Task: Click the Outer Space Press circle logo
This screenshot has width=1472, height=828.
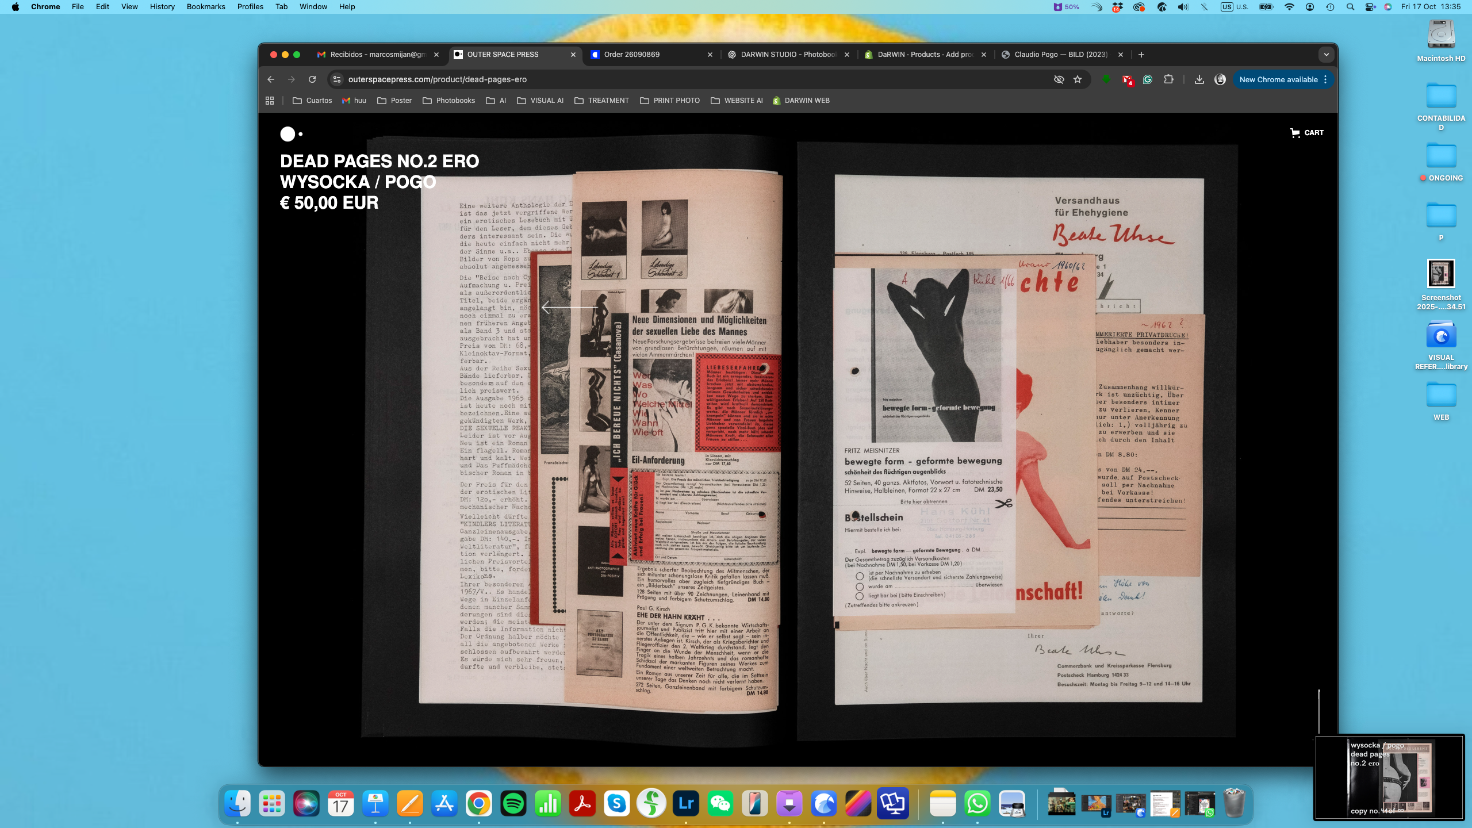Action: 291,134
